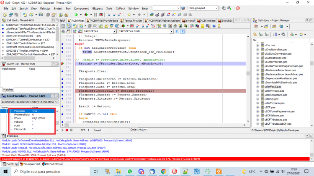Select the Watches tab

coord(8,90)
